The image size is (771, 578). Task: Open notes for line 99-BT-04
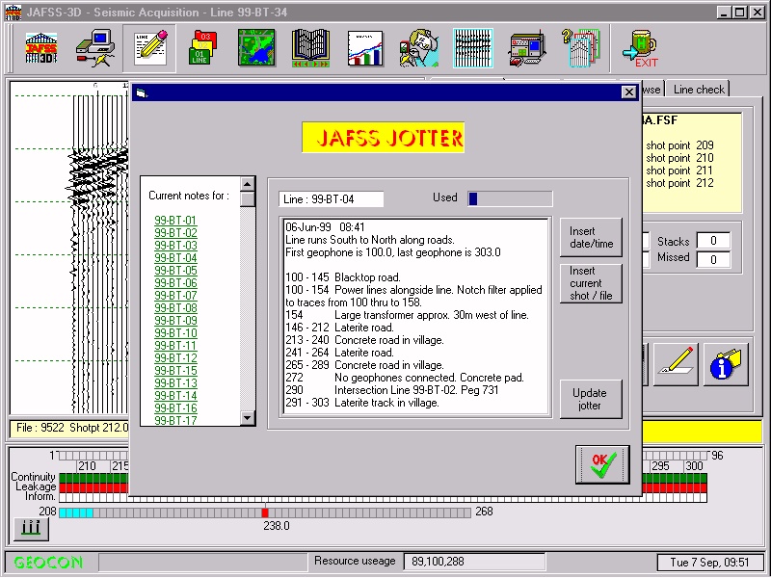175,258
